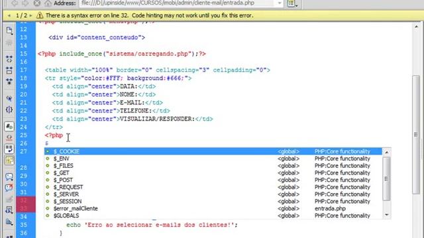The image size is (424, 238).
Task: Click the code hint list scrollbar thumb
Action: coord(387,178)
